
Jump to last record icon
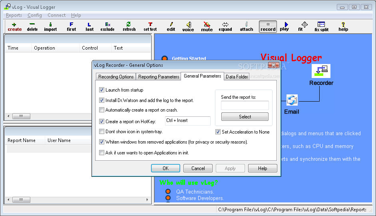coord(90,27)
